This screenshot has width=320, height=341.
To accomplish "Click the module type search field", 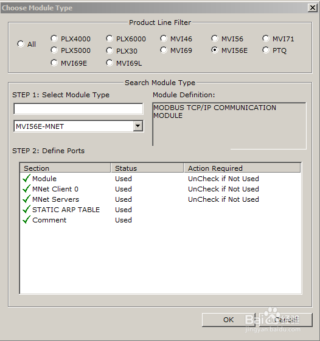I will 78,109.
